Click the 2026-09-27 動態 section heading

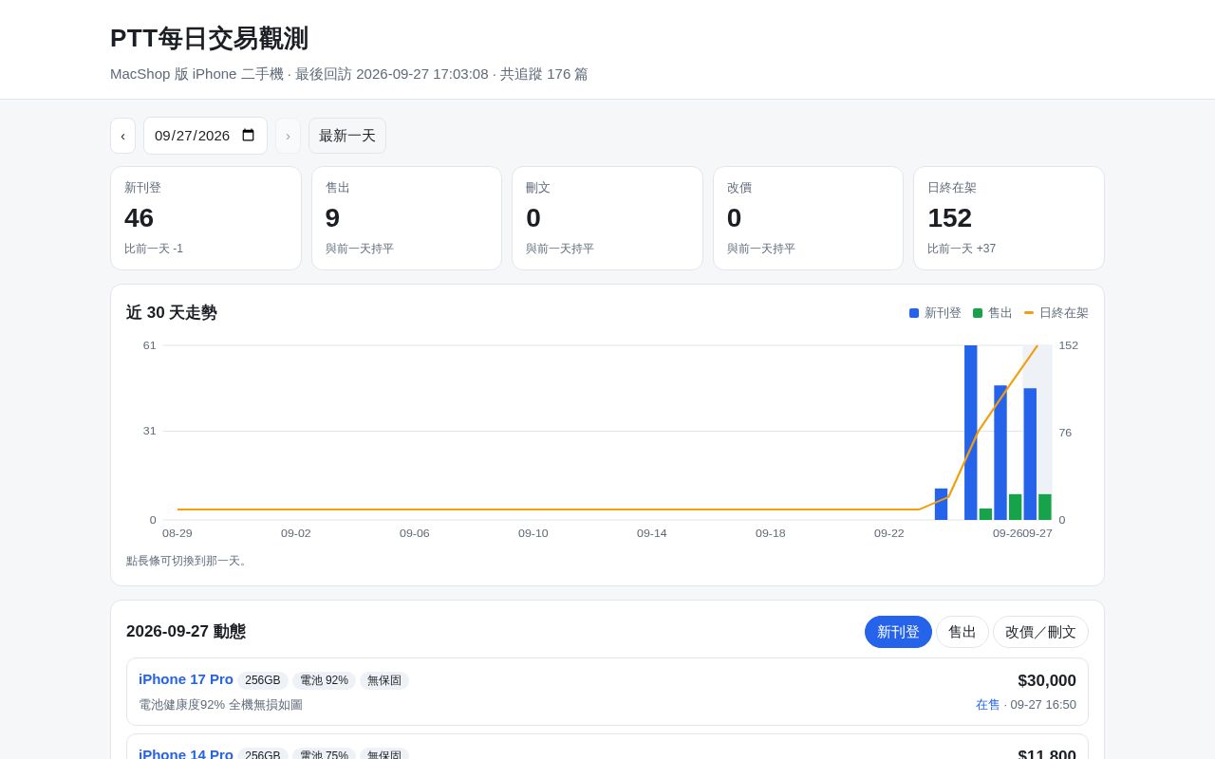point(186,632)
